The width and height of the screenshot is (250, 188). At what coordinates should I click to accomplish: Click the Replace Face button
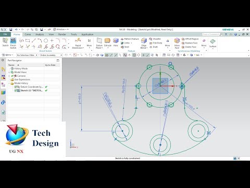(x=190, y=43)
